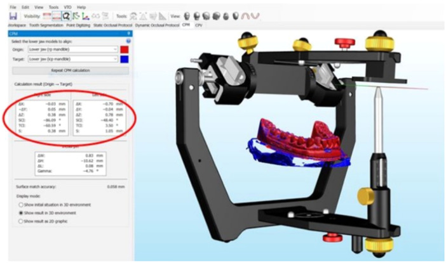
Task: Click ΔW value 0.83
Action: tap(90, 155)
